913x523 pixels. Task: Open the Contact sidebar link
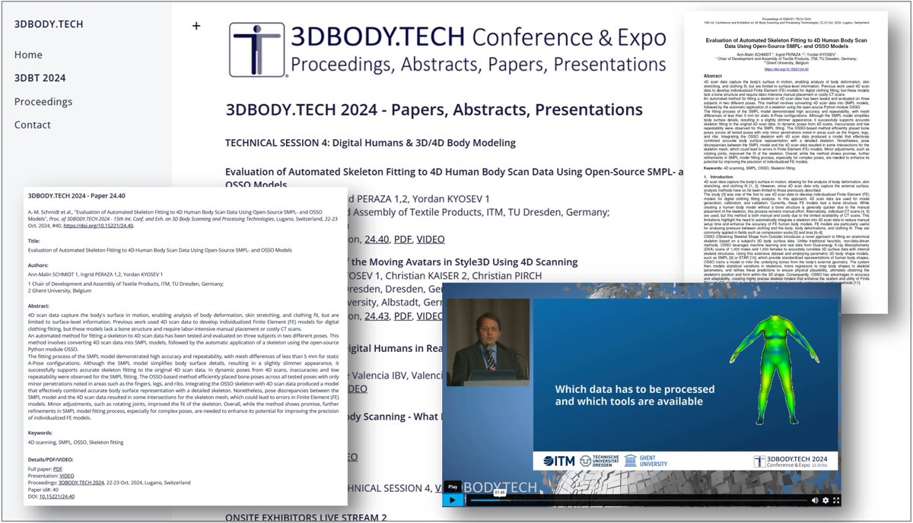pyautogui.click(x=33, y=125)
